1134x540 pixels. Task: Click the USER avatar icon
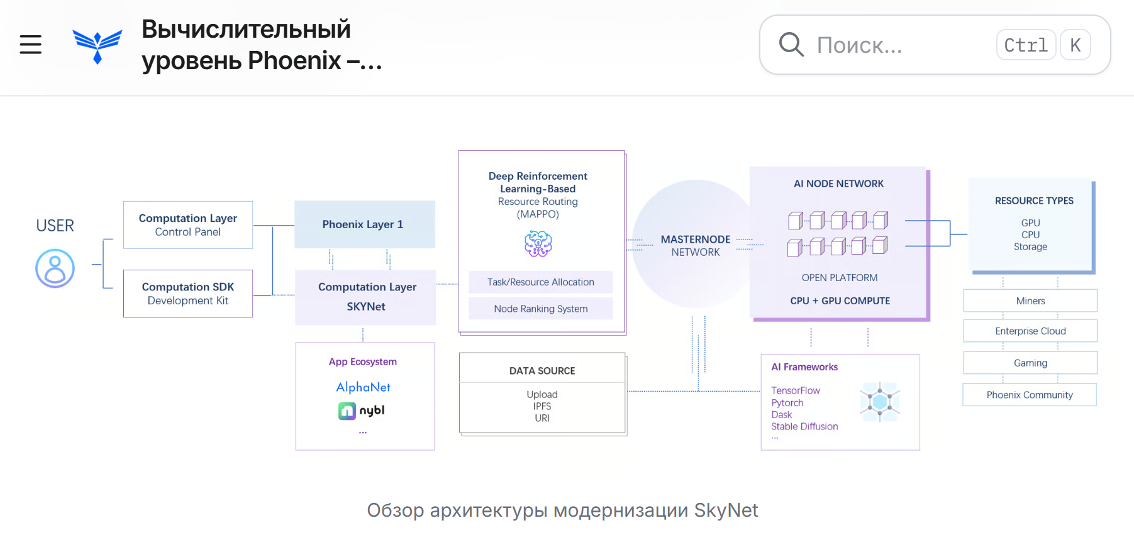[x=55, y=268]
